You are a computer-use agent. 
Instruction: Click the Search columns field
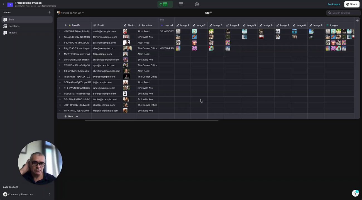tap(343, 13)
